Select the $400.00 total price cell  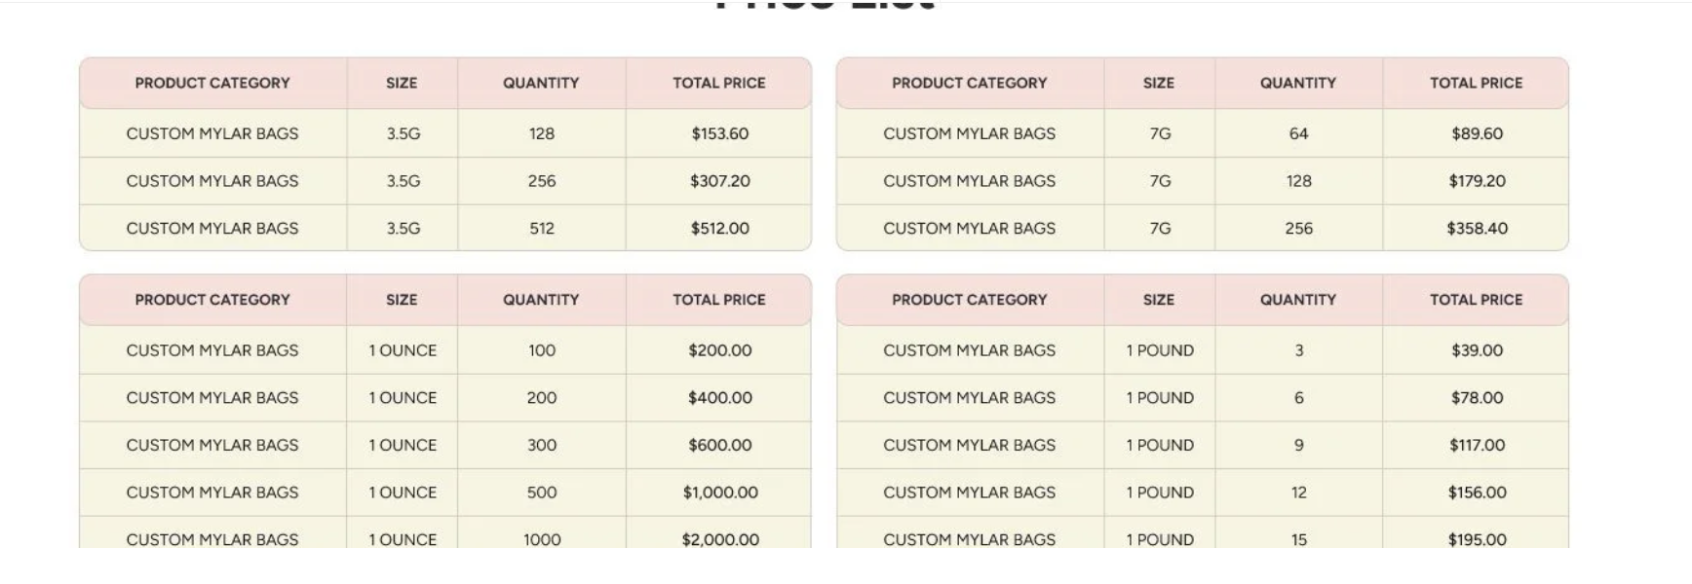click(719, 398)
